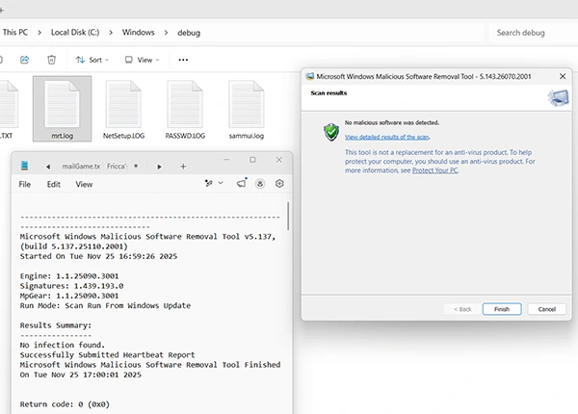Click 'Run Mode: Scan Run From Windows Update'
Image resolution: width=578 pixels, height=414 pixels.
pyautogui.click(x=105, y=305)
